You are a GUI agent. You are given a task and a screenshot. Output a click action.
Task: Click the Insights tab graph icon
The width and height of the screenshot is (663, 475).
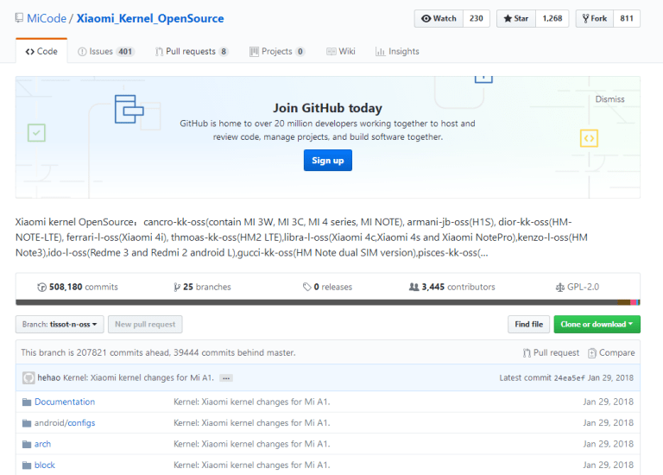380,52
